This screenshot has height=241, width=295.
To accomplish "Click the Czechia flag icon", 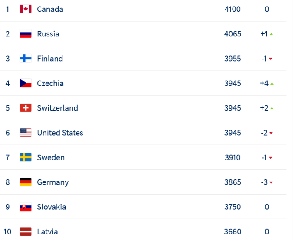I will coord(26,83).
